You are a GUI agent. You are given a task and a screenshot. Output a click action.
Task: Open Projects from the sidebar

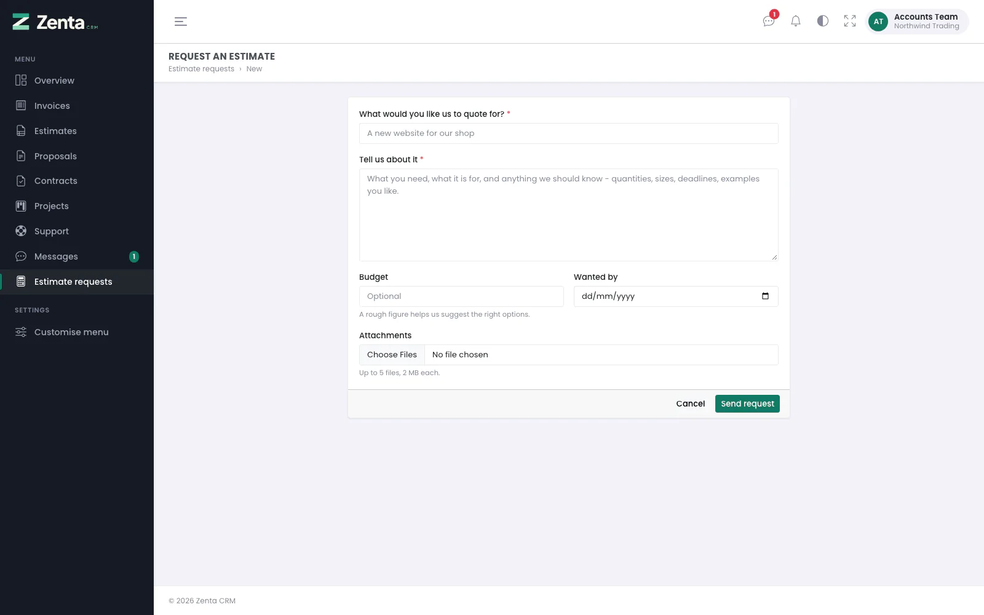point(77,206)
